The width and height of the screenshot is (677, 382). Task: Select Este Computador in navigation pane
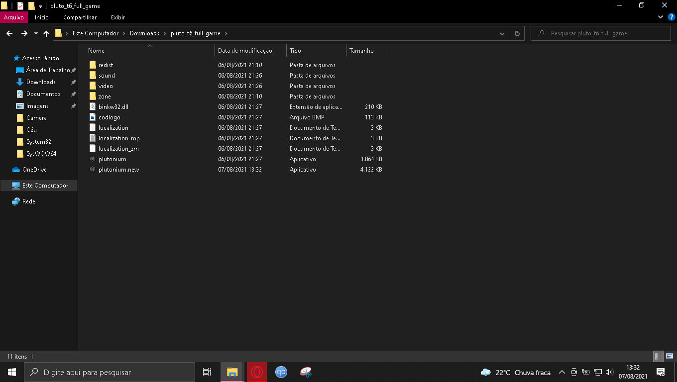[39, 186]
